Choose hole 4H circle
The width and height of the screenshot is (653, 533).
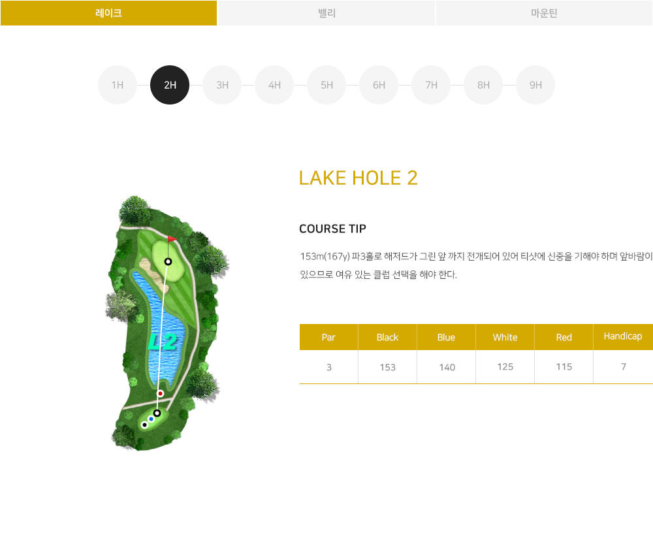[274, 85]
